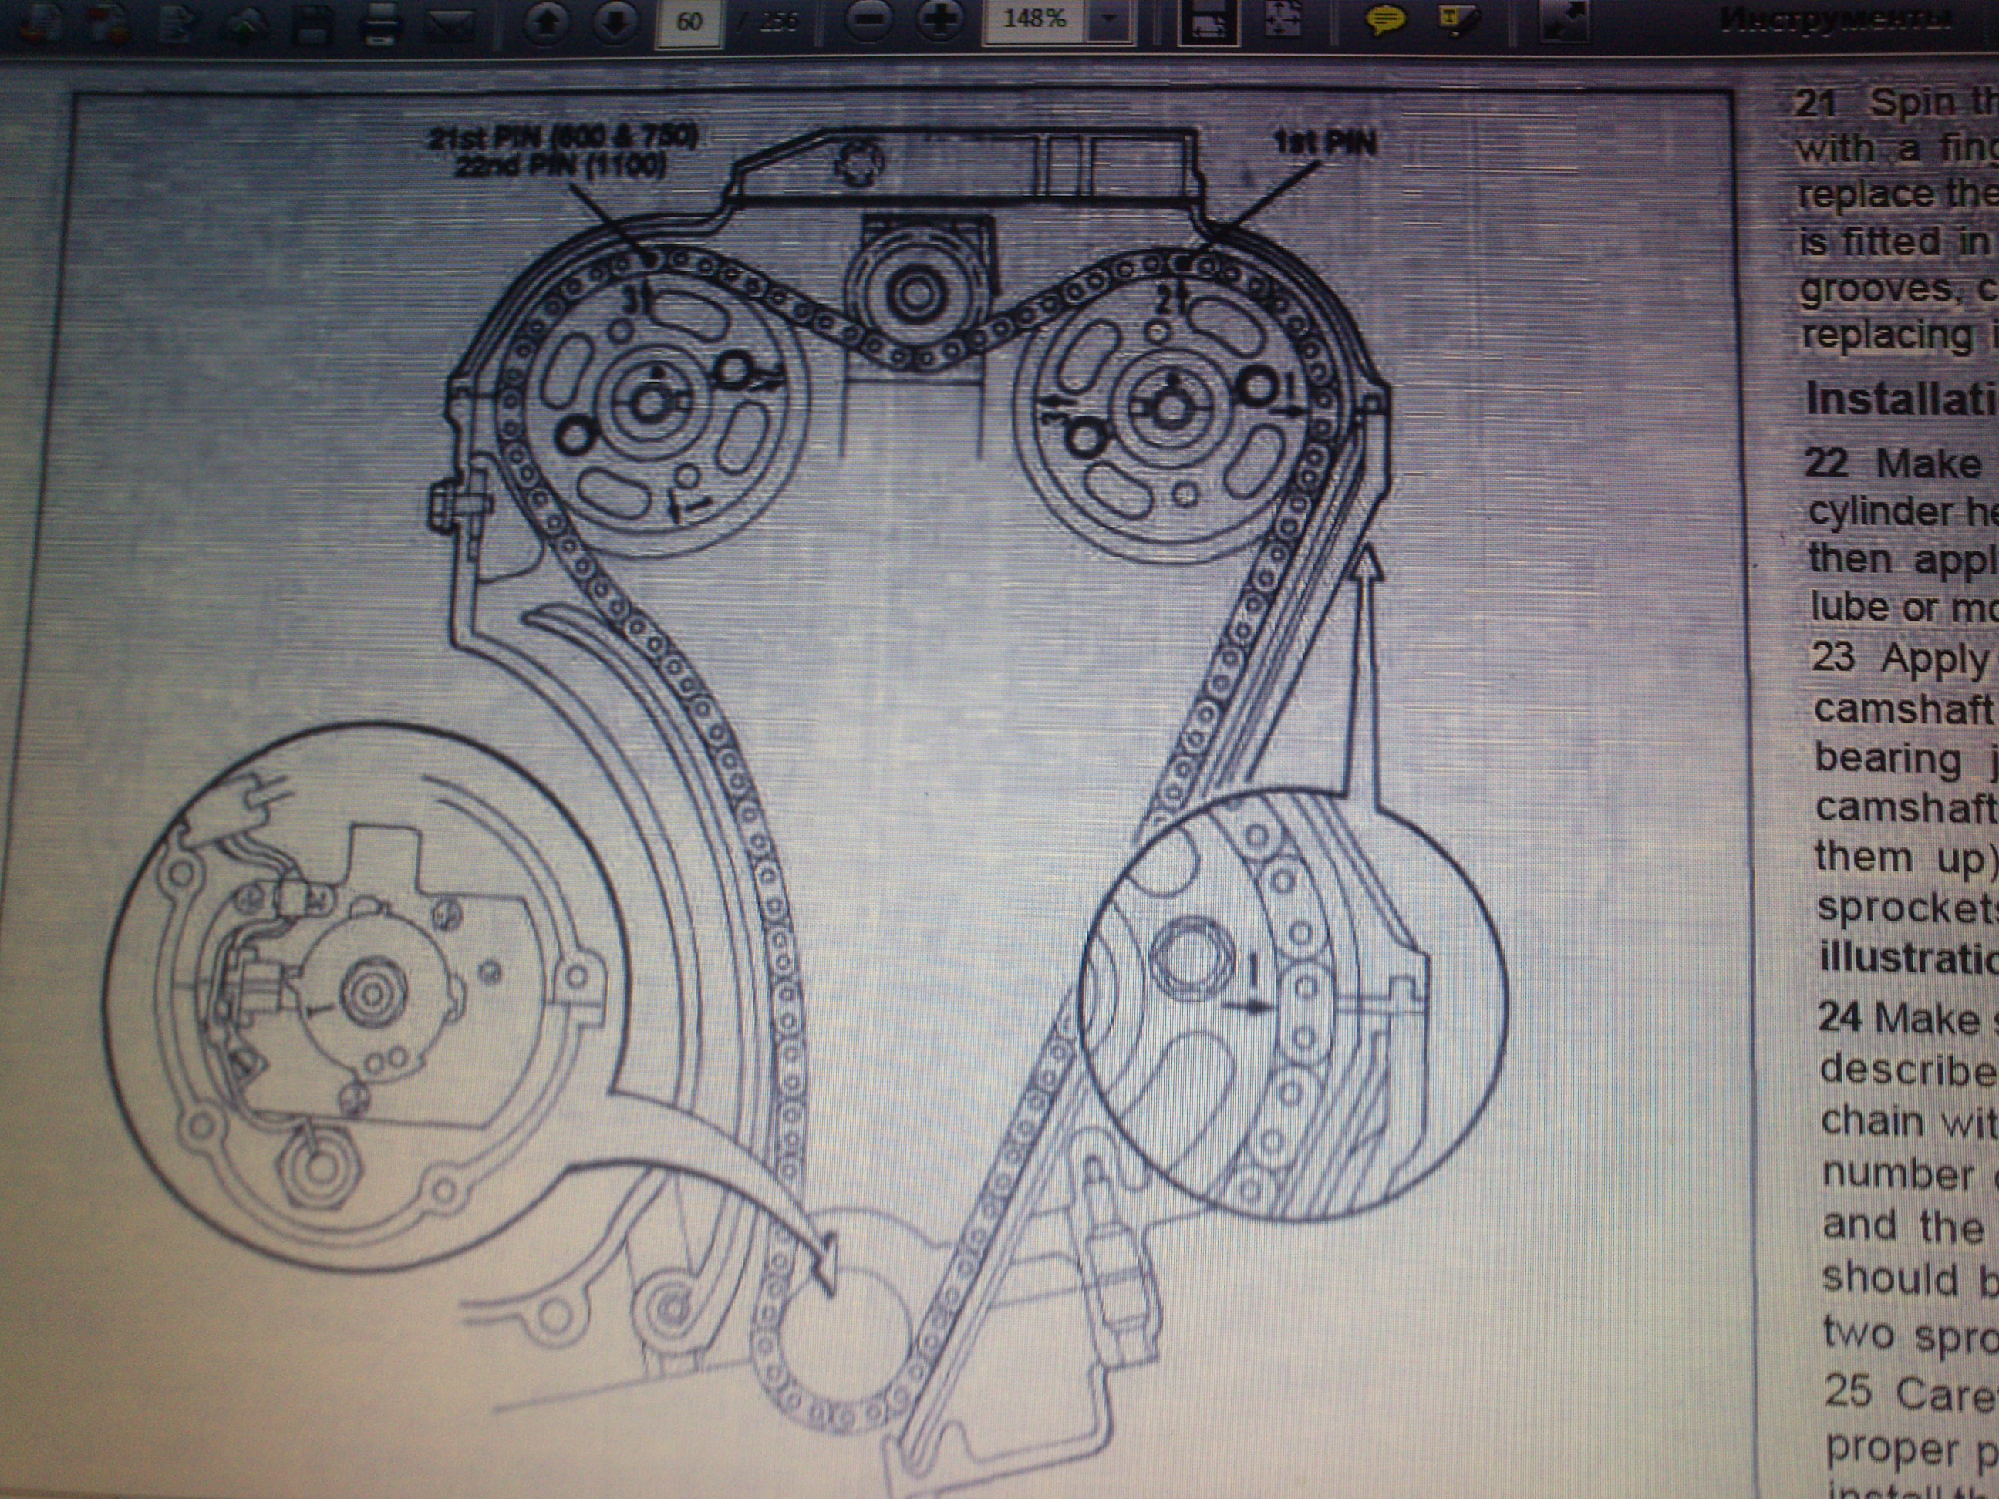Click the zoom level field showing 148%
The height and width of the screenshot is (1499, 1999).
pyautogui.click(x=1034, y=19)
